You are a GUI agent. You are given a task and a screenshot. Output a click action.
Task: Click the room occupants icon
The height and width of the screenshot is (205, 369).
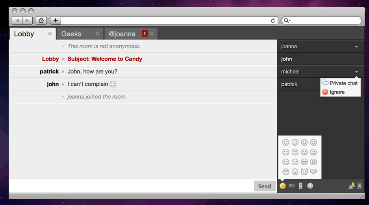click(x=351, y=186)
